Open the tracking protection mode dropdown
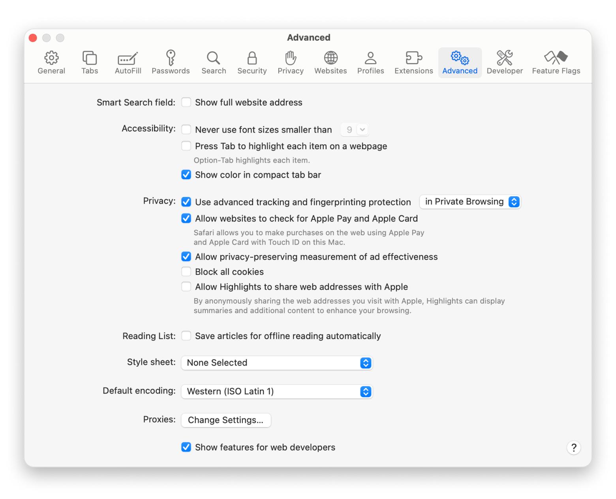 [x=470, y=202]
